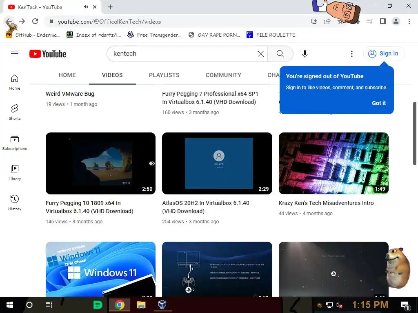Open Cortana circle on the taskbar

29,305
